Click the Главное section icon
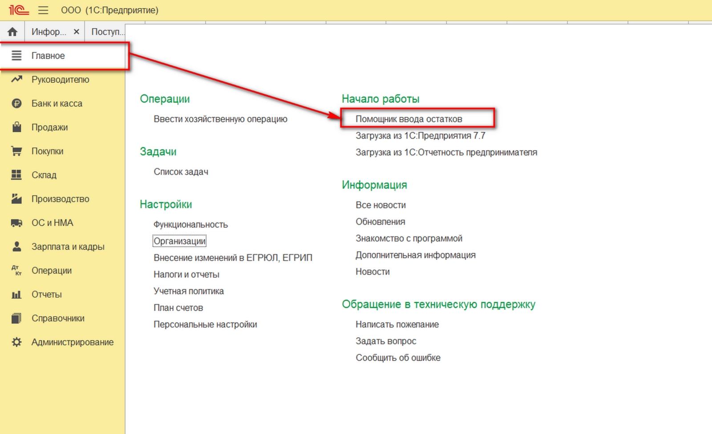Viewport: 712px width, 434px height. tap(16, 56)
